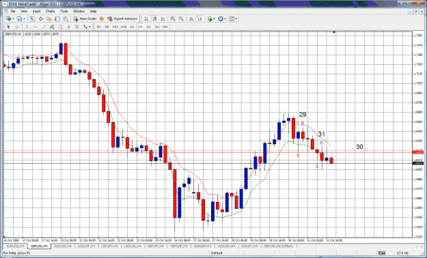The width and height of the screenshot is (427, 258).
Task: Switch chart to Bar Chart mode
Action: coord(146,19)
